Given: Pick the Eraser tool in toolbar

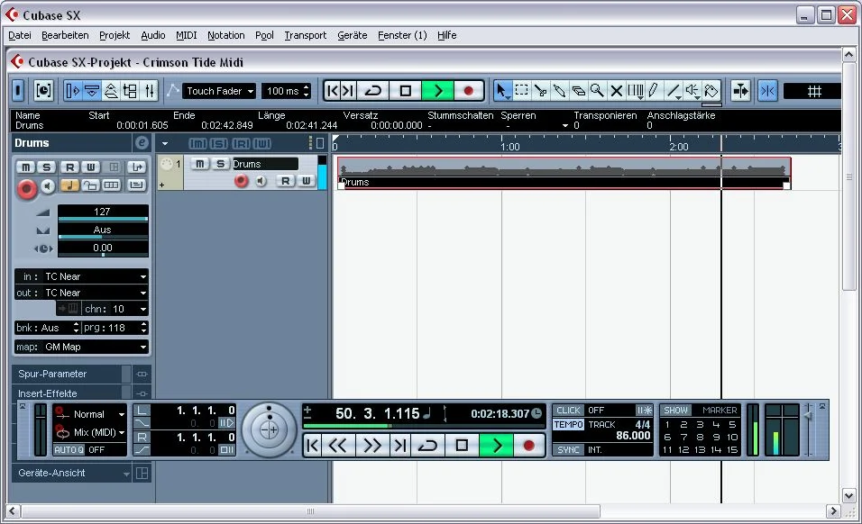Looking at the screenshot, I should tap(578, 91).
